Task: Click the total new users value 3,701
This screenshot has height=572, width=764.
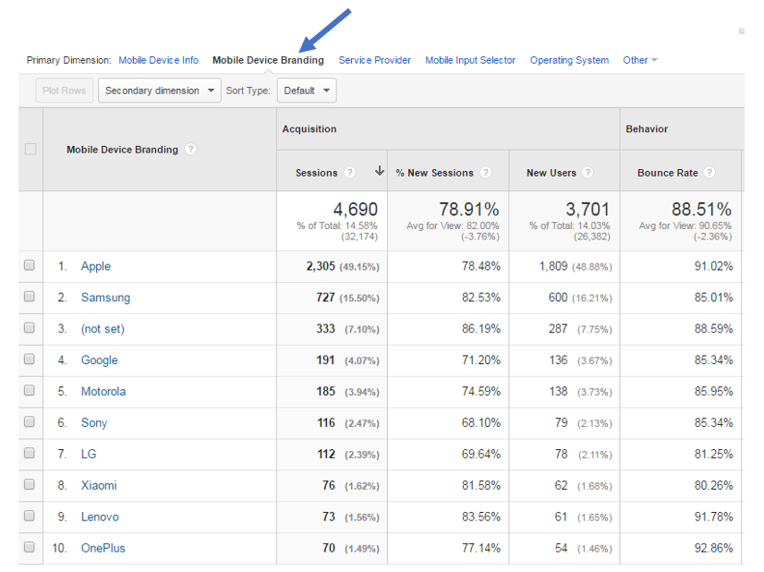Action: pos(588,210)
